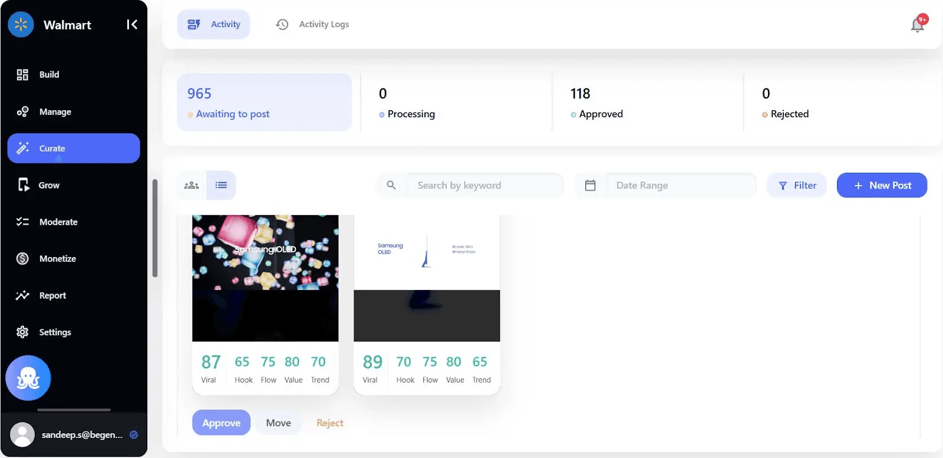Click the Walmart spark logo
Screen dimensions: 943x458
[x=21, y=25]
